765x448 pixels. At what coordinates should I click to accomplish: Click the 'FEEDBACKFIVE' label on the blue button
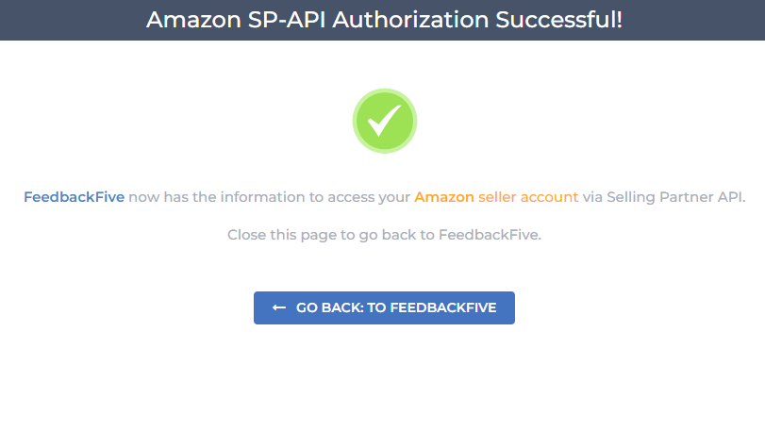442,308
